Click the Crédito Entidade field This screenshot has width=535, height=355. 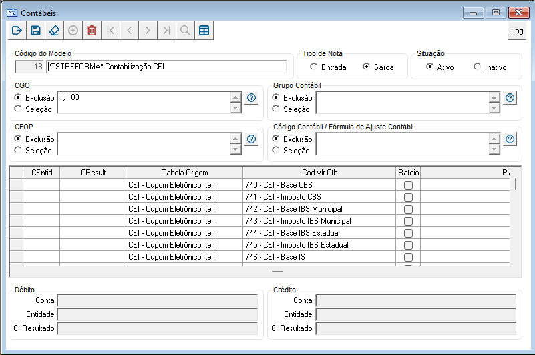click(416, 314)
